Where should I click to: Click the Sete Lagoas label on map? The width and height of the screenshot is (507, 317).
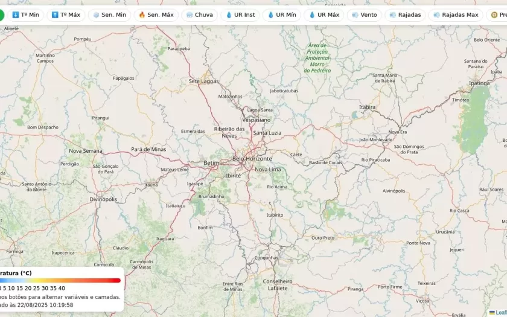pyautogui.click(x=203, y=80)
